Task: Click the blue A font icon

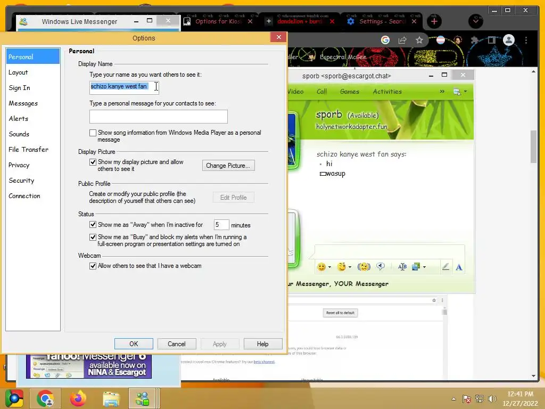Action: point(459,267)
